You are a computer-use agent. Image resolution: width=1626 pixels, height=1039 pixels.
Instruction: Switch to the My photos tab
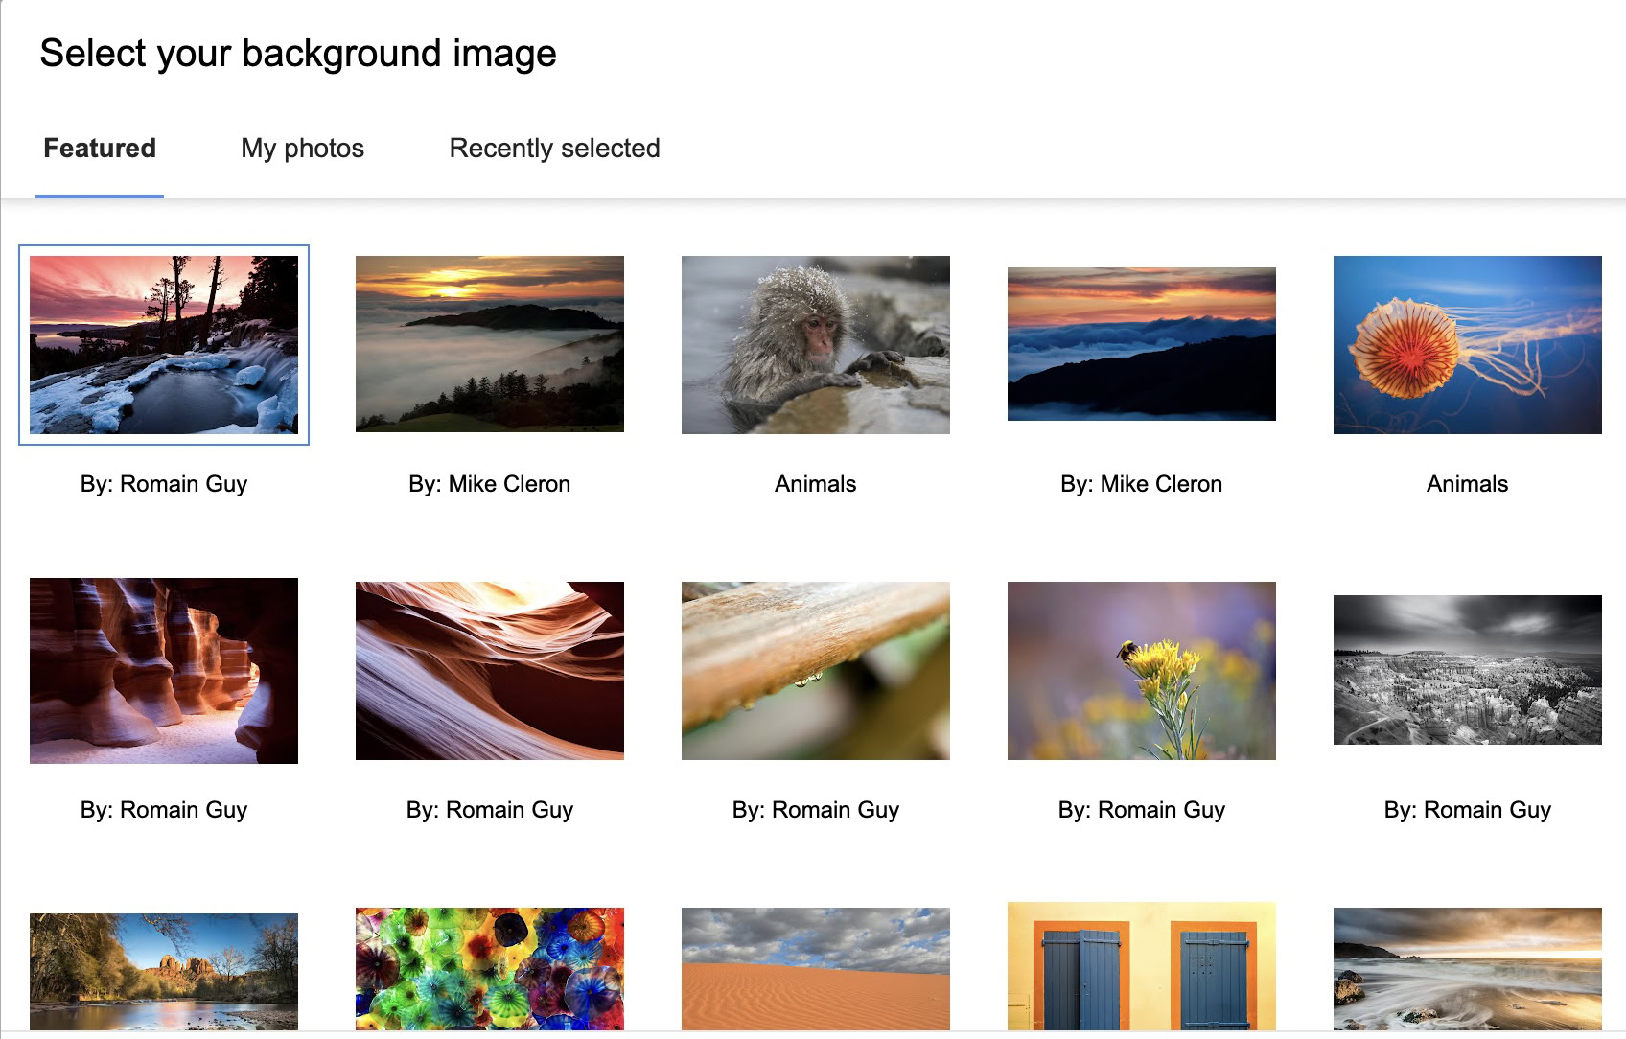click(302, 149)
